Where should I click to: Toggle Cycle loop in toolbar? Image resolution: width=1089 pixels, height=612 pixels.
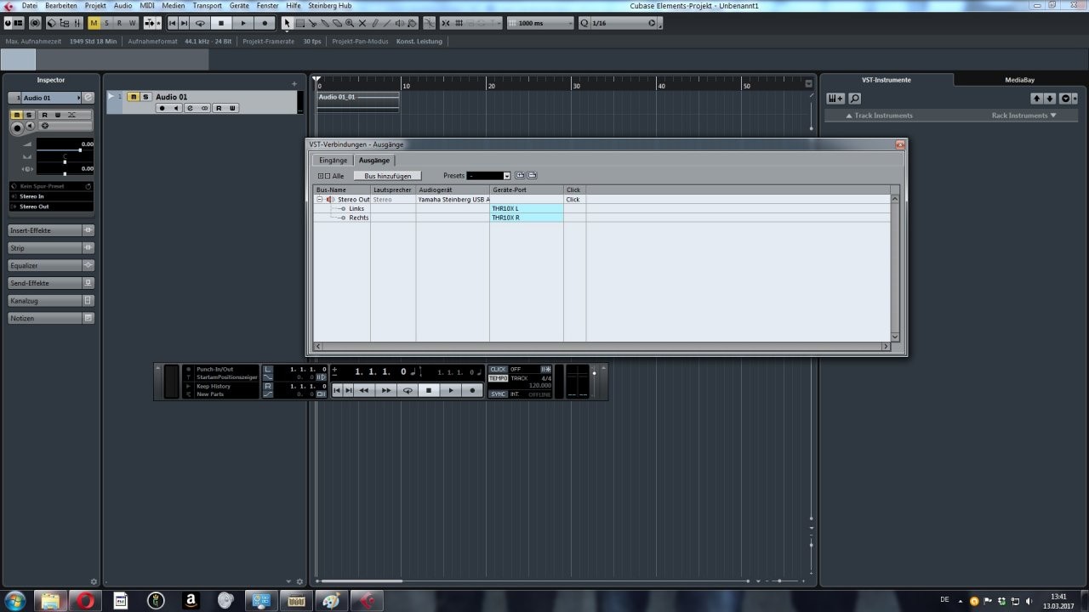pyautogui.click(x=200, y=23)
